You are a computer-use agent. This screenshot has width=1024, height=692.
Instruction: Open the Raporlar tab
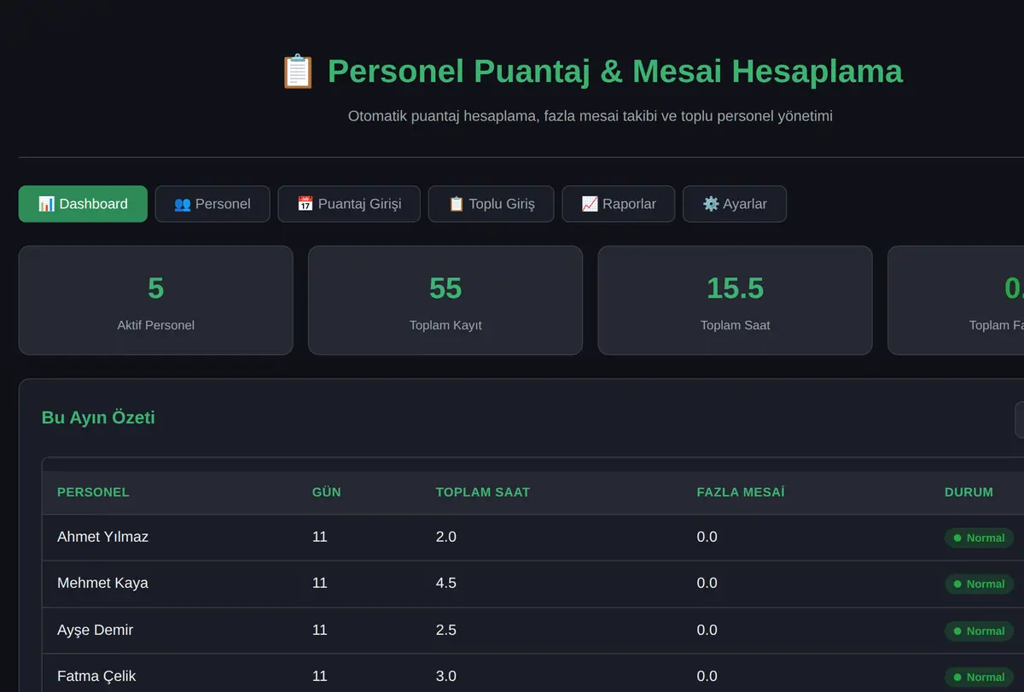619,204
